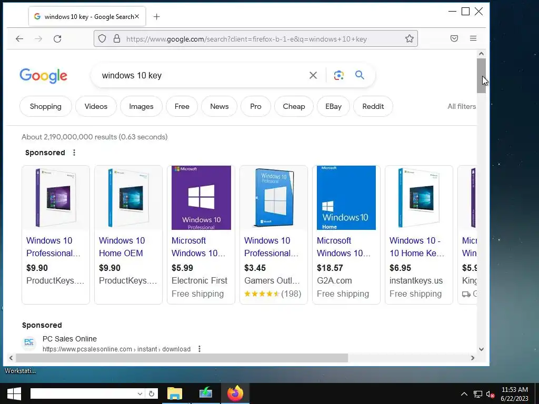Click the Firefox taskbar icon
The width and height of the screenshot is (539, 404).
(235, 393)
